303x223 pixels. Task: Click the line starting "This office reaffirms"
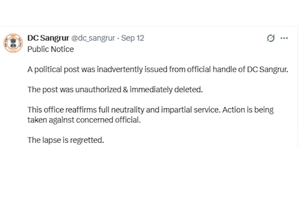coord(150,110)
